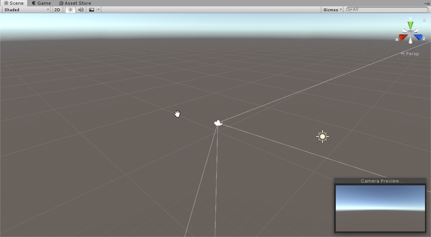Viewport: 431px width, 237px height.
Task: Toggle scene lighting sun icon
Action: tap(70, 10)
